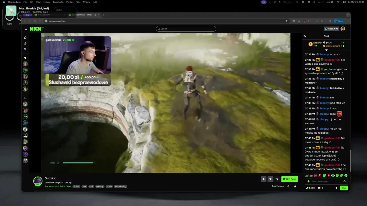The height and width of the screenshot is (206, 367).
Task: Open the KICKs balance showing 1,350
Action: (x=310, y=188)
